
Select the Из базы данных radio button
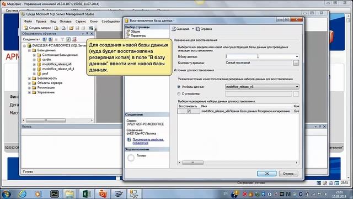(x=179, y=87)
